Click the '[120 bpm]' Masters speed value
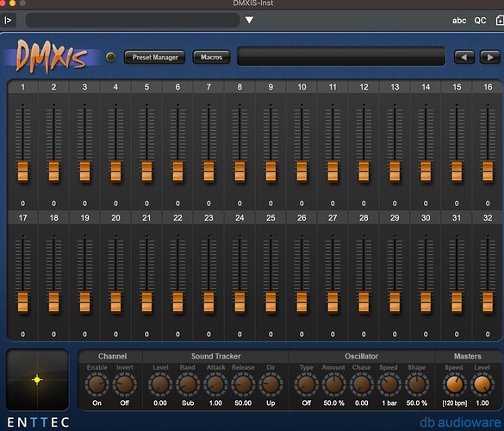Screen dimensions: 504x431 click(455, 403)
